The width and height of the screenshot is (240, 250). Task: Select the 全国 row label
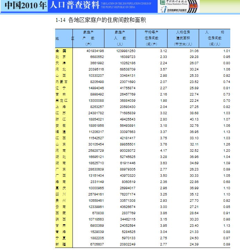(x=61, y=51)
